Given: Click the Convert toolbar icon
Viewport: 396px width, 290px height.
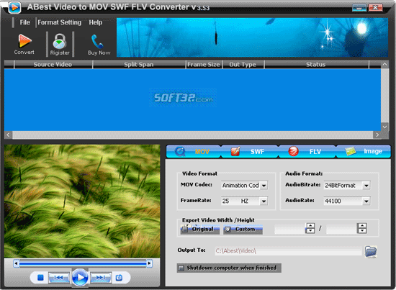Looking at the screenshot, I should tap(24, 44).
